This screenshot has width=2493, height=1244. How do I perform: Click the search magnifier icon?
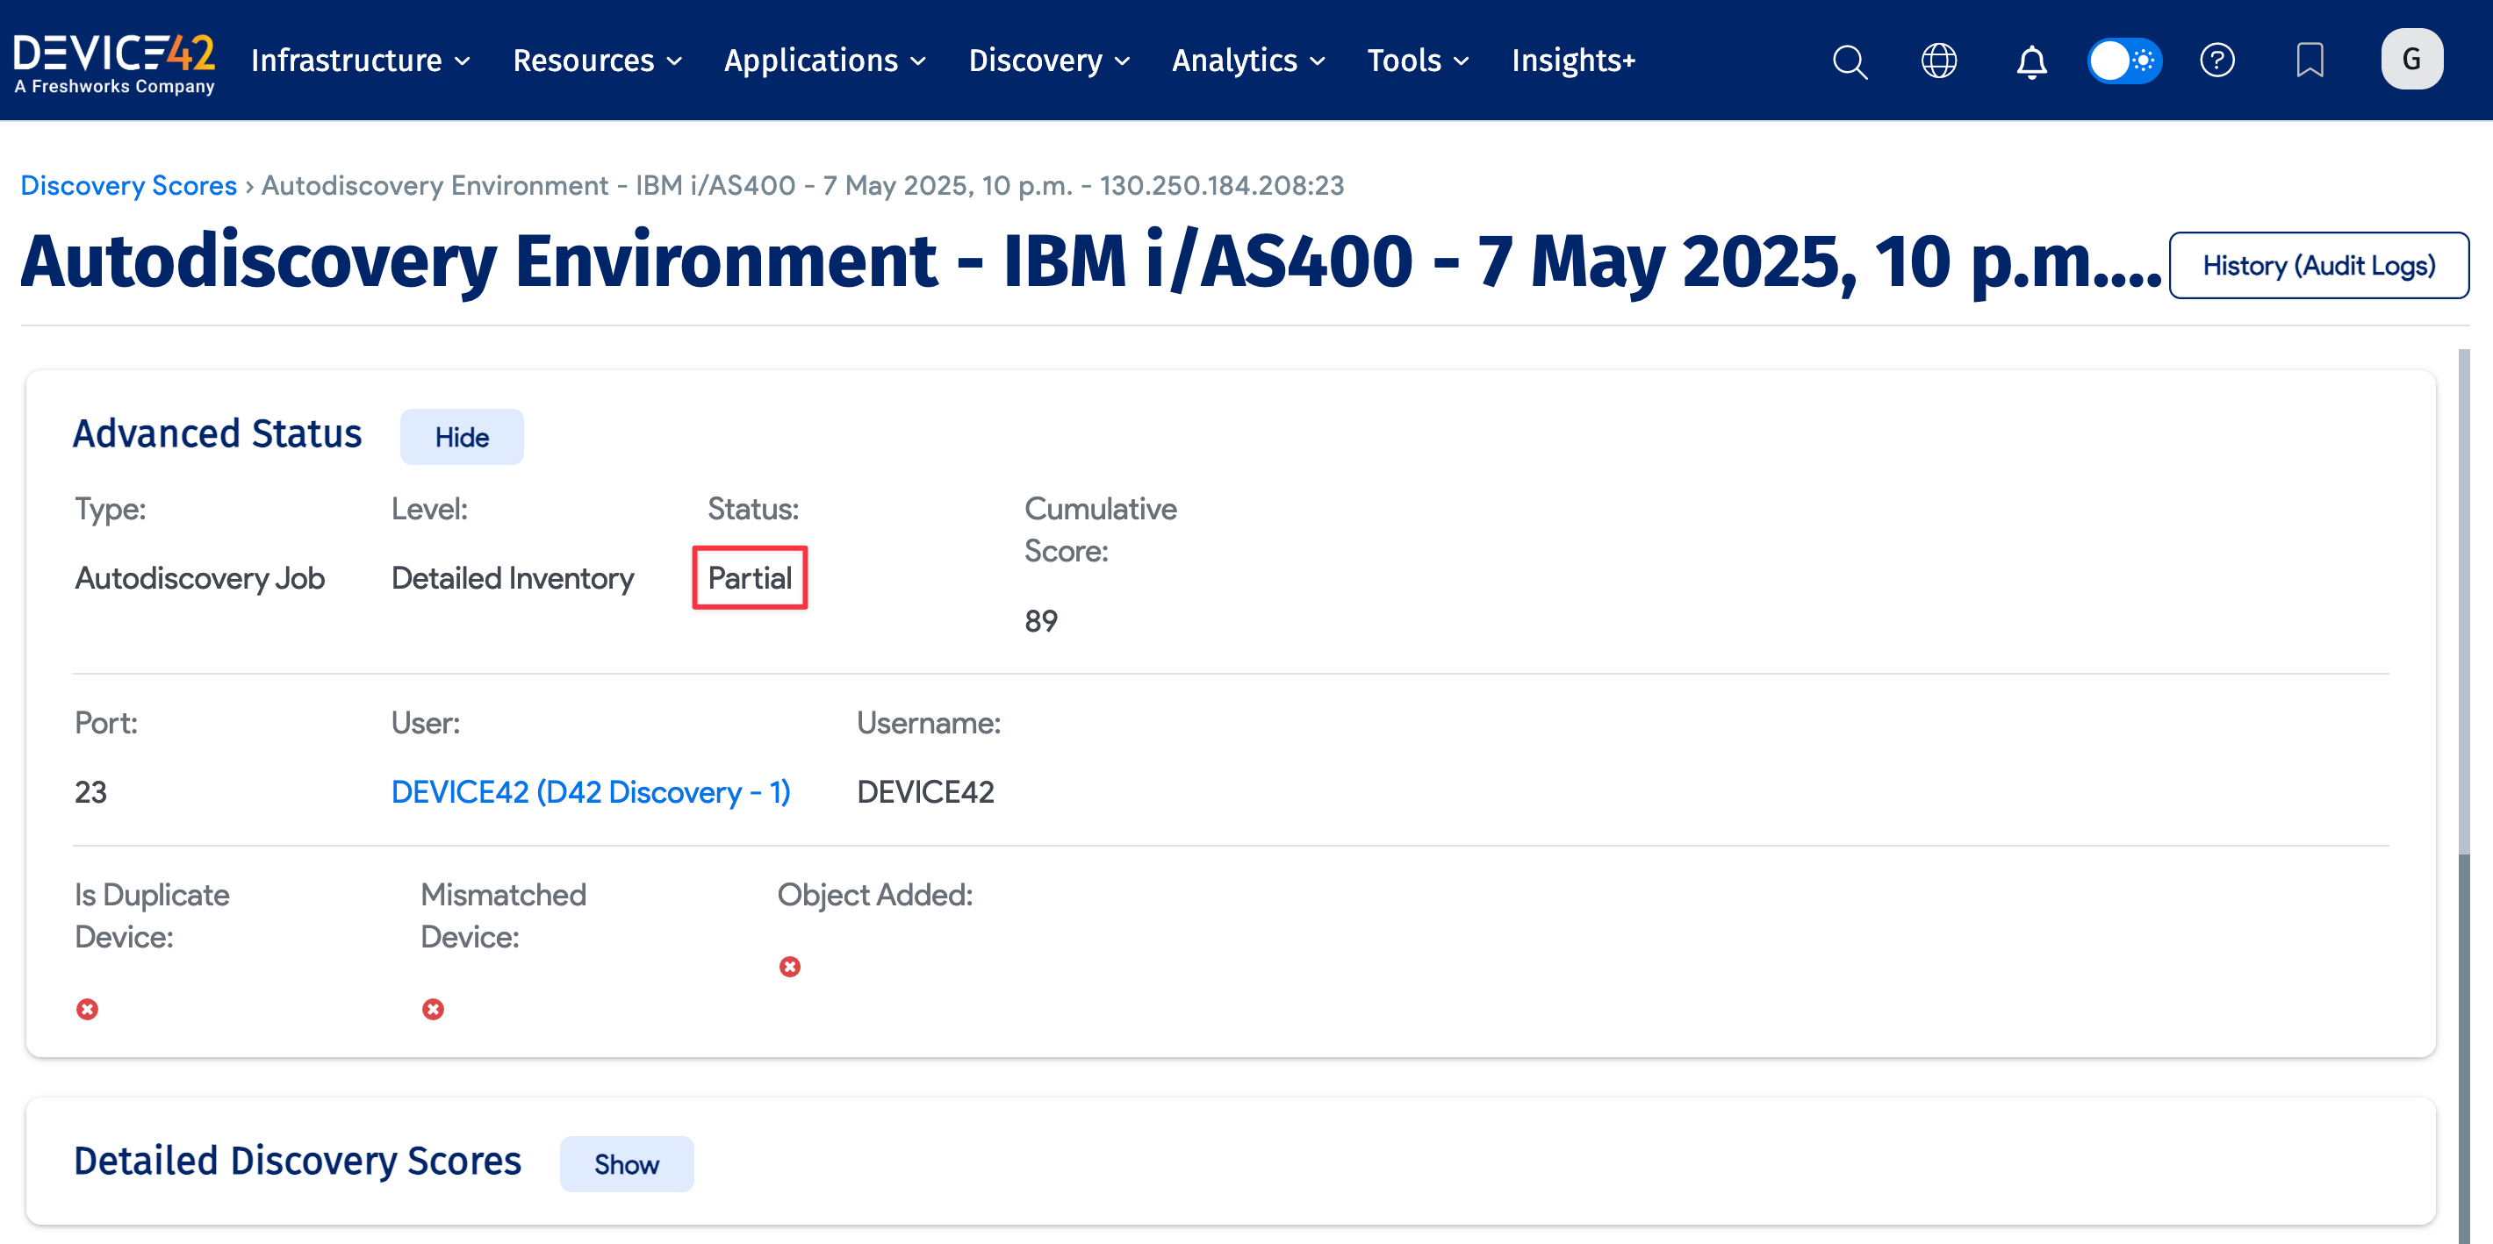pos(1849,61)
